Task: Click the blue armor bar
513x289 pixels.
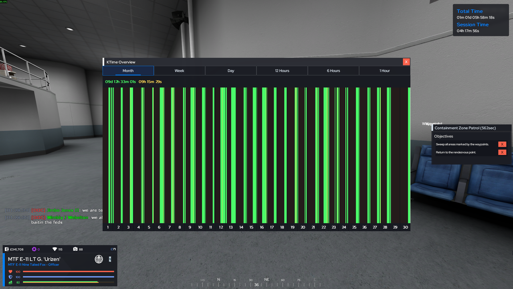Action: pos(69,277)
